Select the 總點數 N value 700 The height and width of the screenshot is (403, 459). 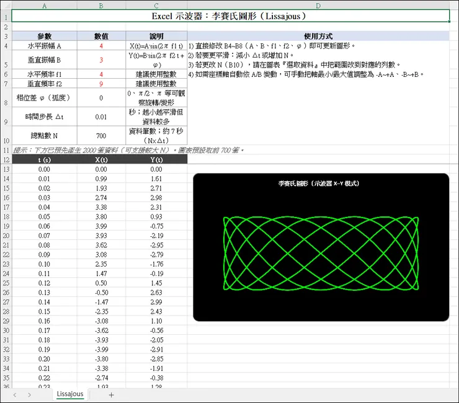101,136
